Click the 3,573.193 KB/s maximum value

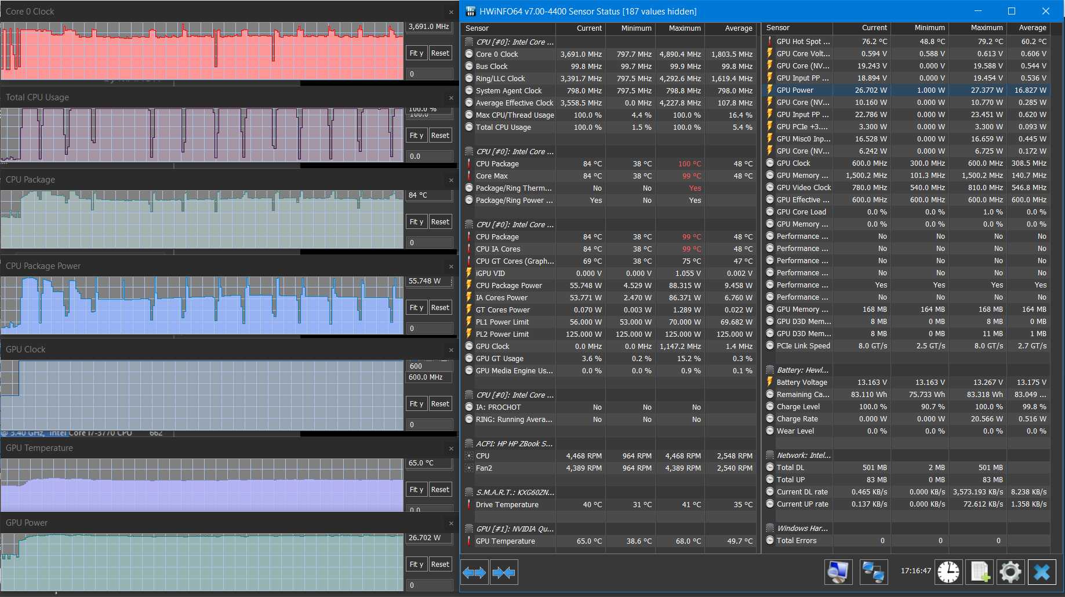[978, 492]
